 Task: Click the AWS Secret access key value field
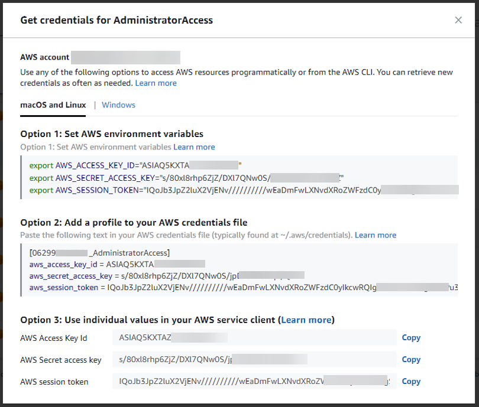coord(254,359)
